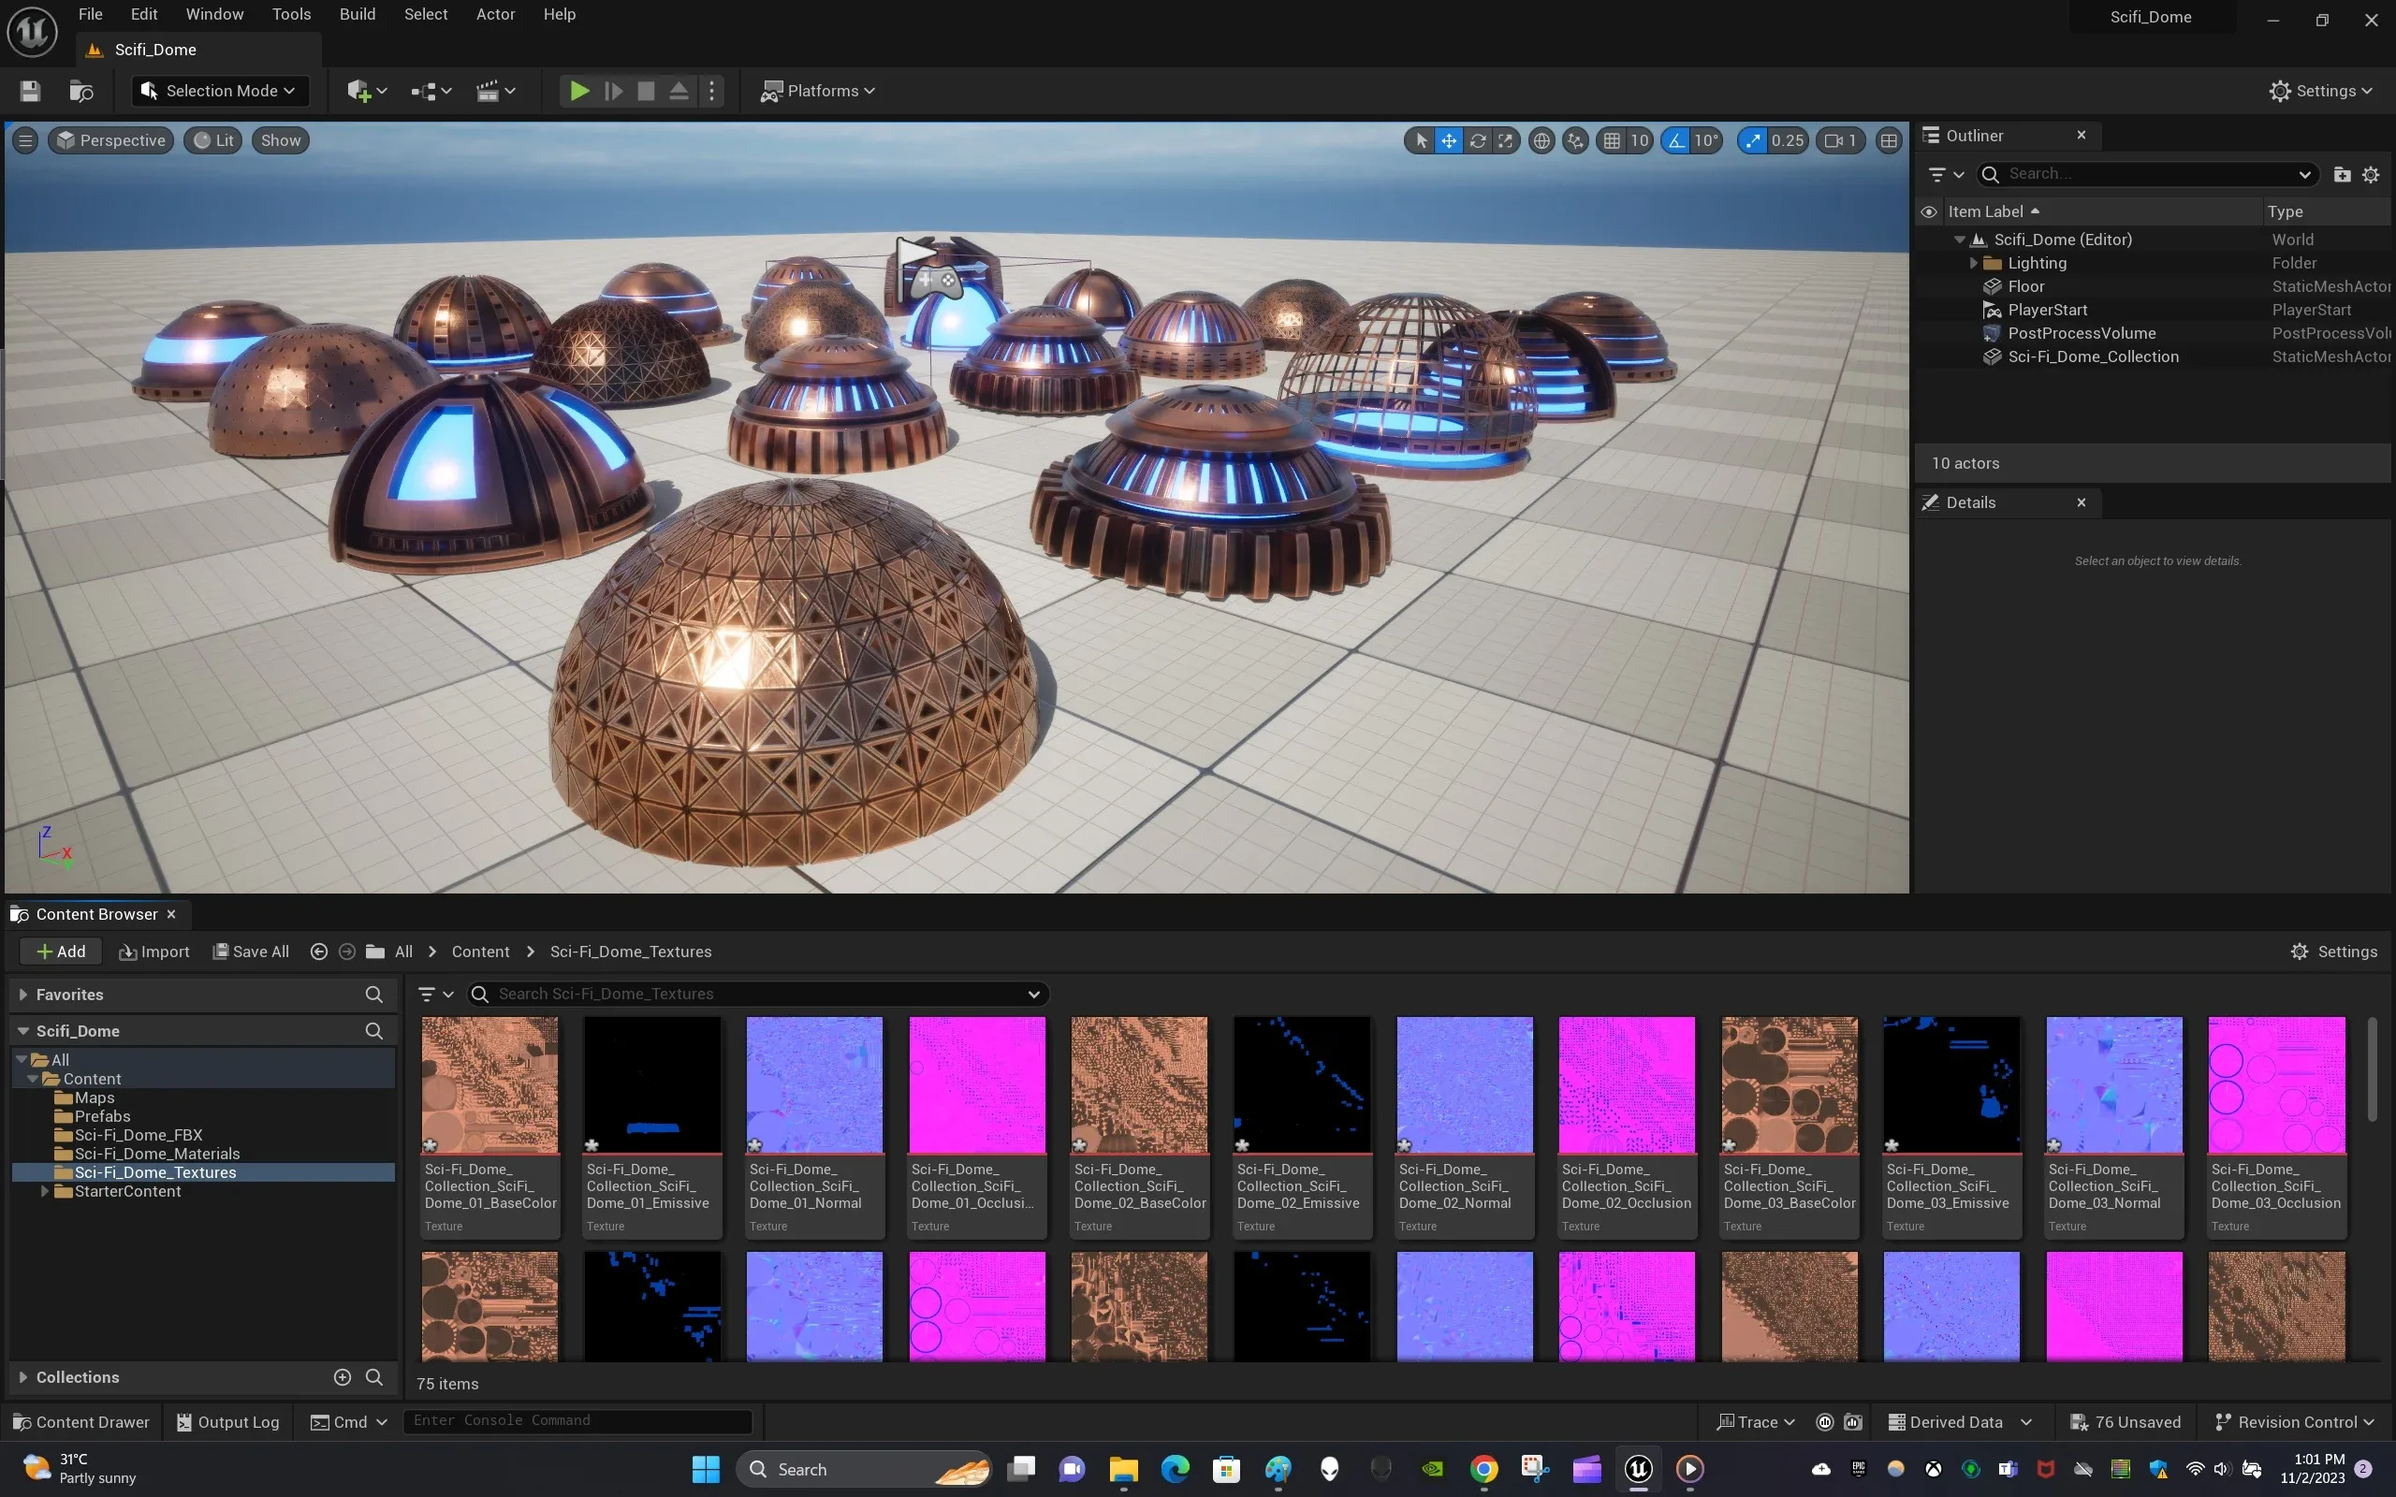Screen dimensions: 2396x1497
Task: Open the Lit view mode menu
Action: pyautogui.click(x=212, y=140)
